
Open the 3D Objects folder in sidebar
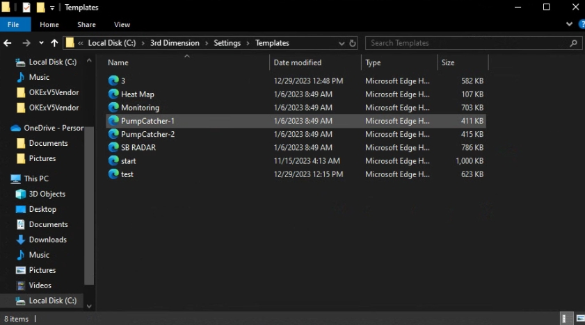[x=47, y=194]
